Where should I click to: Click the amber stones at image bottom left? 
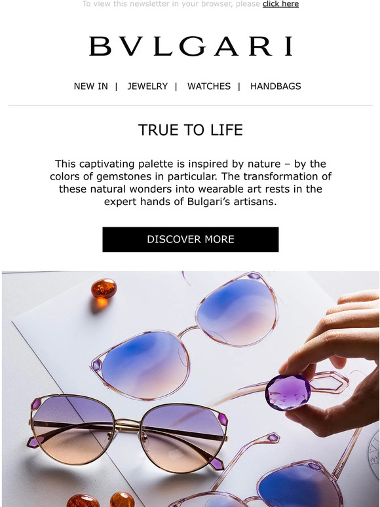tap(101, 500)
